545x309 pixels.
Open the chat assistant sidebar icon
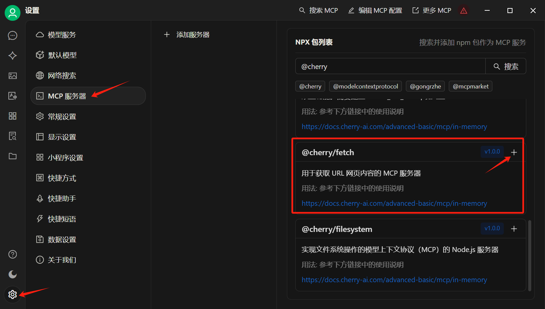click(12, 36)
